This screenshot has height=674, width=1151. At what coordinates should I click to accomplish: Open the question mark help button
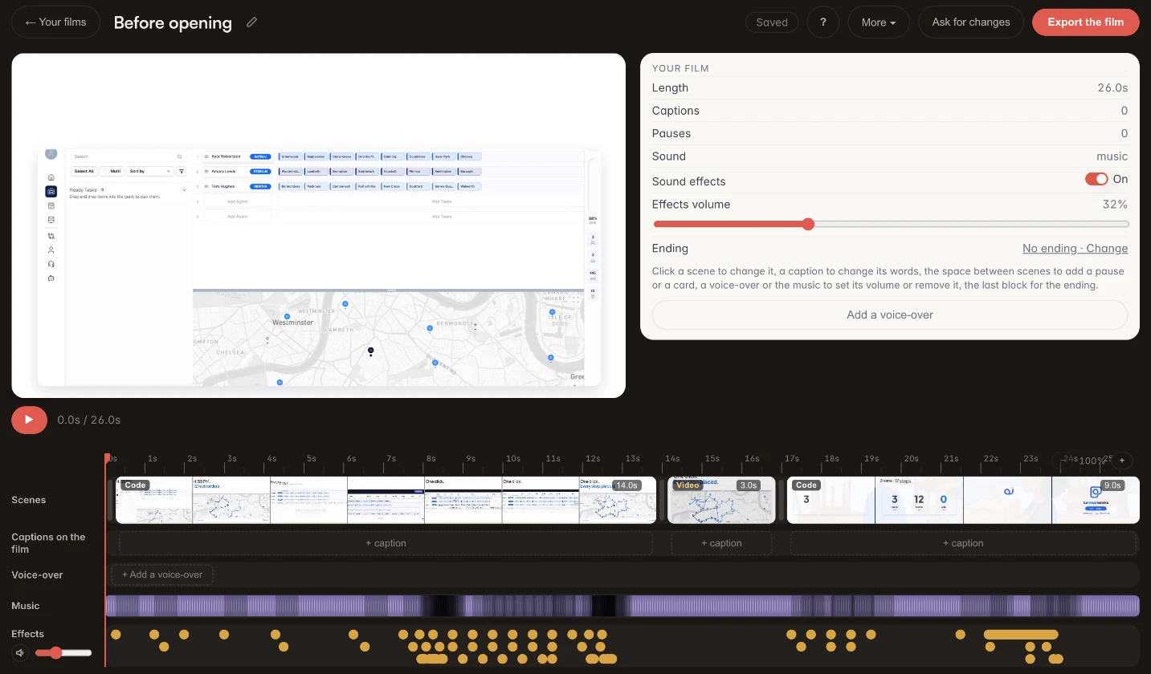point(822,22)
